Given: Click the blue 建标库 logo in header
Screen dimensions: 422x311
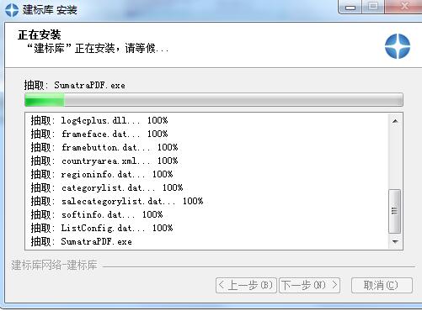Looking at the screenshot, I should (x=398, y=46).
